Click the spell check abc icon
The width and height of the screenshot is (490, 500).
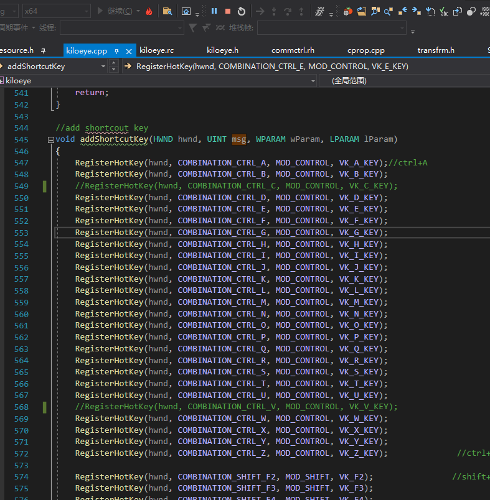[x=443, y=11]
